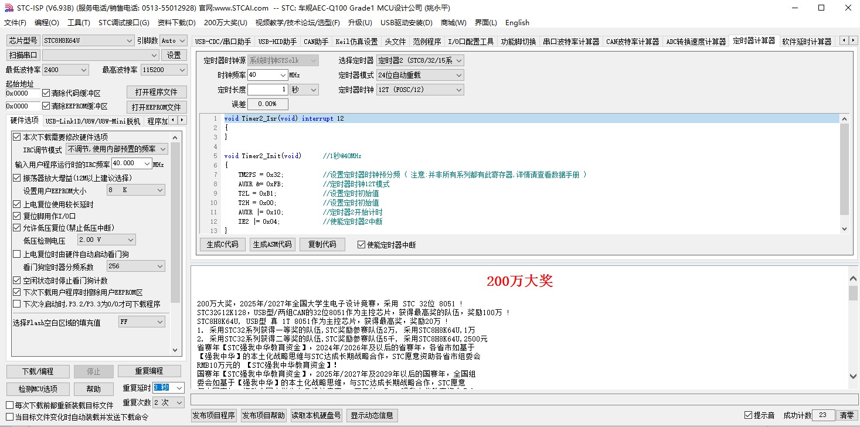Switch to 范例程序 tab
The height and width of the screenshot is (427, 860).
click(427, 42)
